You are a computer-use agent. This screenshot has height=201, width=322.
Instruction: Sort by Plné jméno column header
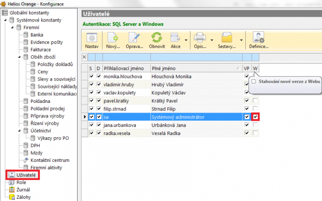pyautogui.click(x=196, y=68)
